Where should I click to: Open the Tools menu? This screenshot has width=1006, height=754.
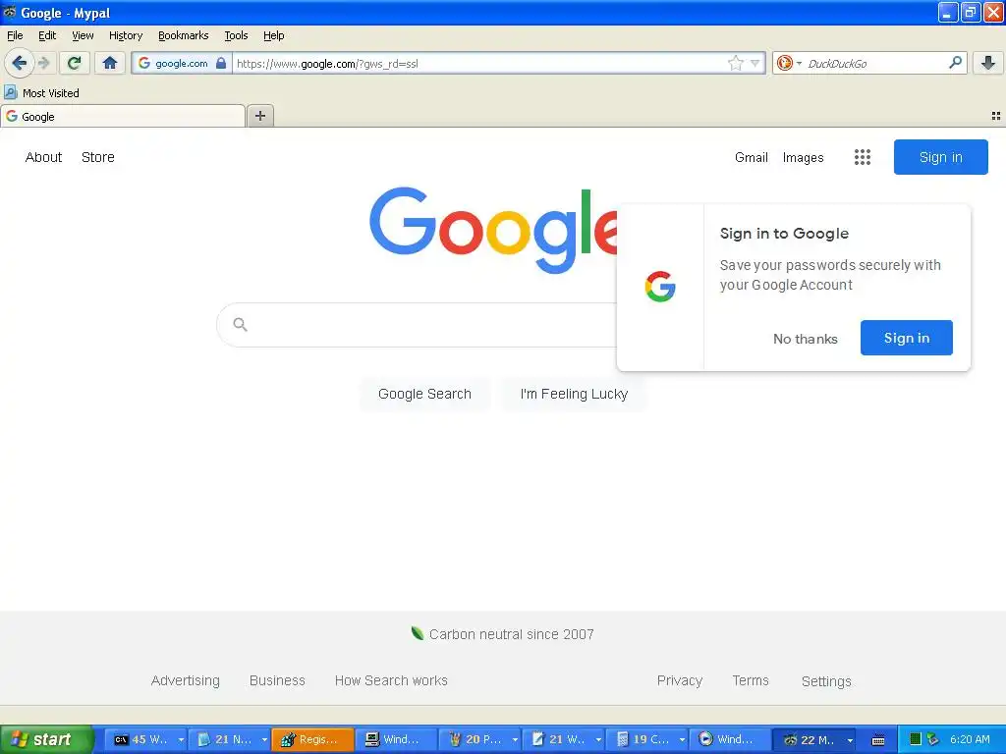[x=236, y=35]
